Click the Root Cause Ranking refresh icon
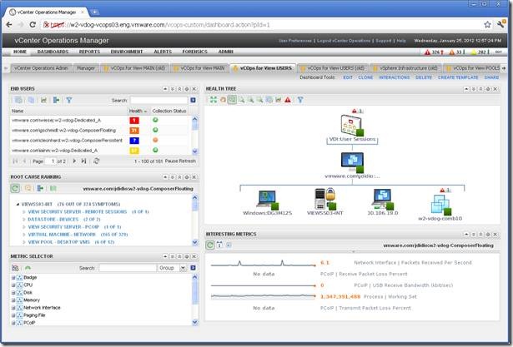Image resolution: width=513 pixels, height=347 pixels. click(15, 188)
